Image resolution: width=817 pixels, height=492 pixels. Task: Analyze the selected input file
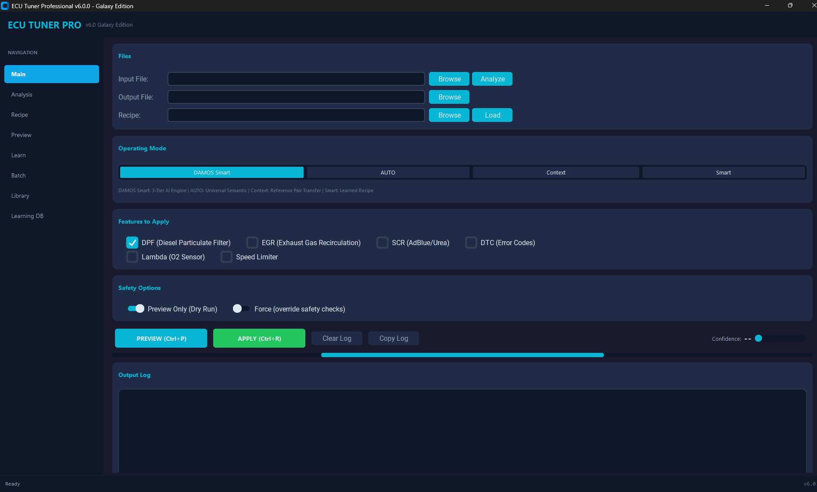pyautogui.click(x=492, y=79)
